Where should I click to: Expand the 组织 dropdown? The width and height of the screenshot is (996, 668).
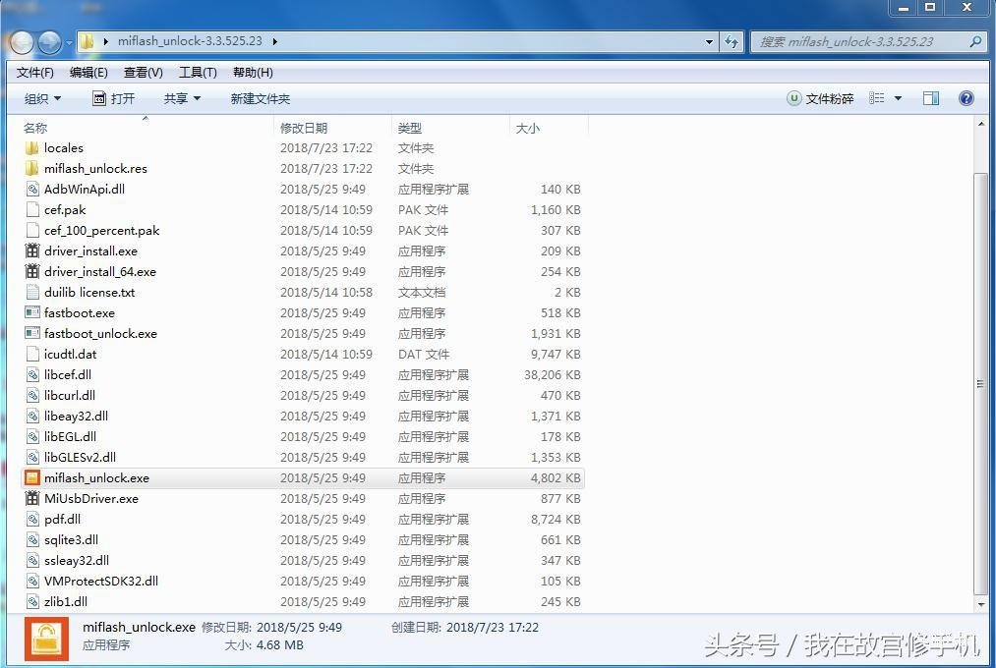[x=42, y=99]
